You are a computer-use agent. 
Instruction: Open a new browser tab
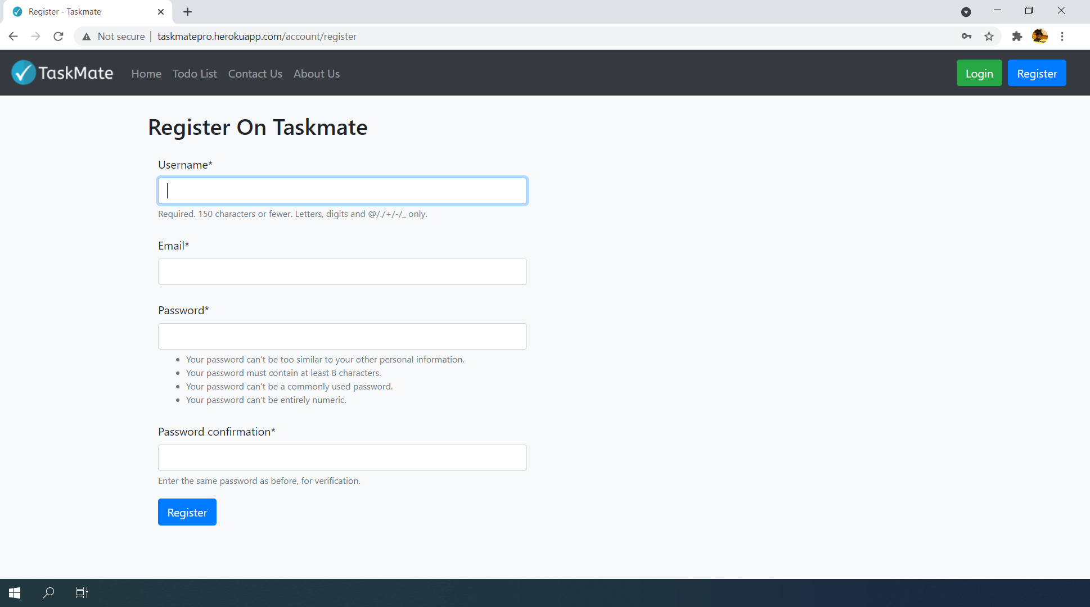(x=187, y=11)
